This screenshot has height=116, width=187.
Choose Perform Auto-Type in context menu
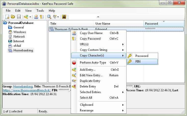click(x=98, y=63)
